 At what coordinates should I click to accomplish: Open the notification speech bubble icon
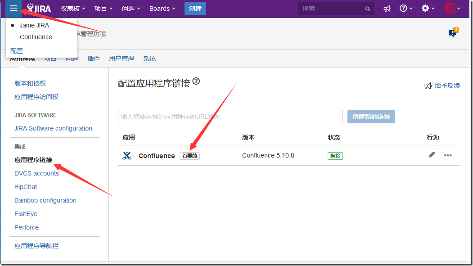coord(453,32)
